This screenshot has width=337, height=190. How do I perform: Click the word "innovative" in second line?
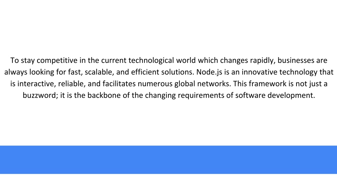pos(259,72)
